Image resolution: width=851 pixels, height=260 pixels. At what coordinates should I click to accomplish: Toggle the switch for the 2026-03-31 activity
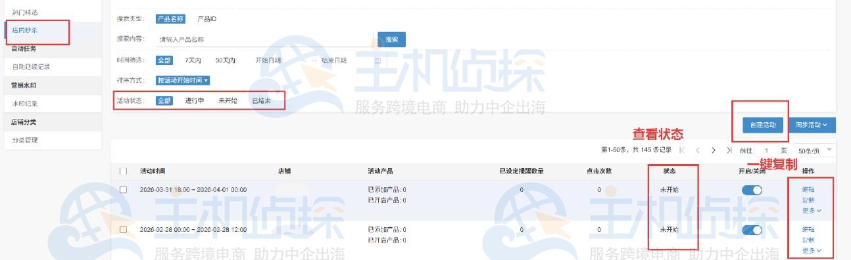point(752,190)
